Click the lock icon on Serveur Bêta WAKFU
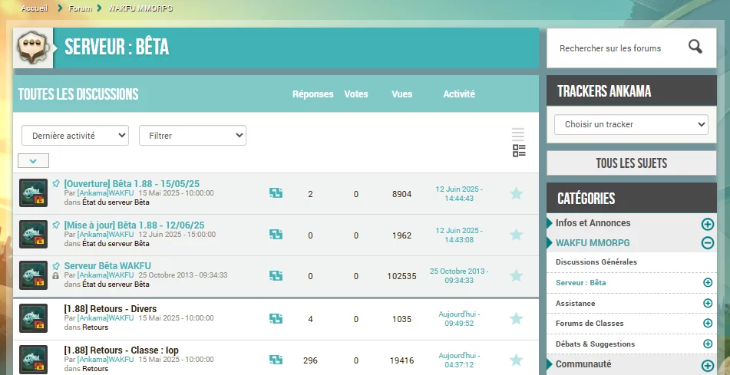The image size is (730, 375). click(56, 276)
